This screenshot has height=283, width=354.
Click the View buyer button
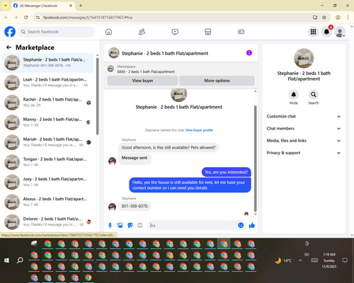click(142, 81)
